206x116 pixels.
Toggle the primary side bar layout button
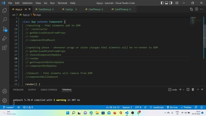(162, 3)
